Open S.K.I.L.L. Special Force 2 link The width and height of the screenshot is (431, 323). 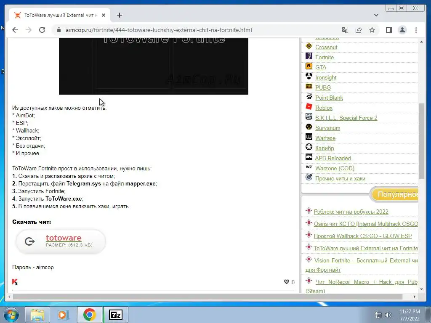[x=346, y=118]
